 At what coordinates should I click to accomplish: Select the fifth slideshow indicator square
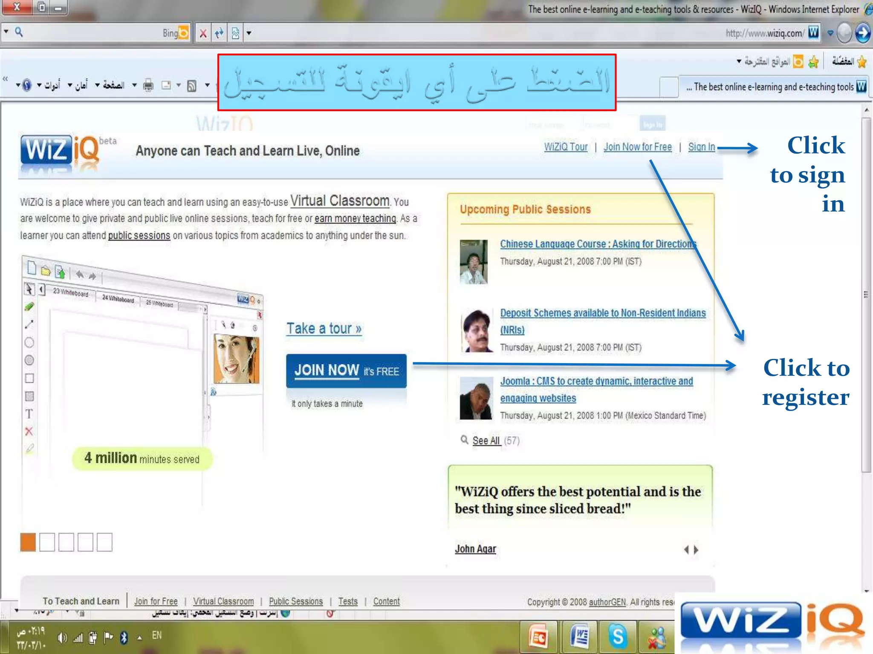[x=104, y=542]
